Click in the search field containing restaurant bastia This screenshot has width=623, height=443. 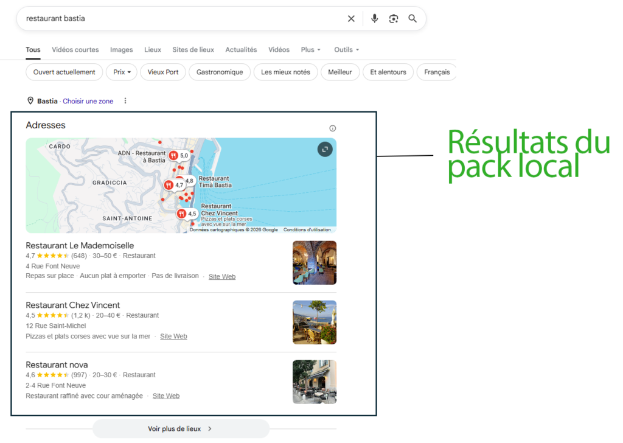pyautogui.click(x=183, y=19)
